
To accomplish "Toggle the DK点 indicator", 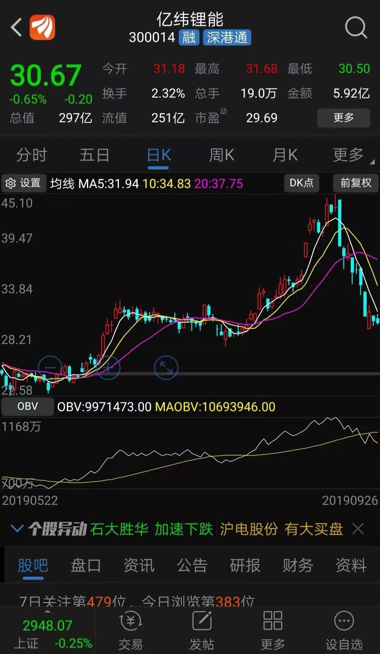I will pos(302,183).
